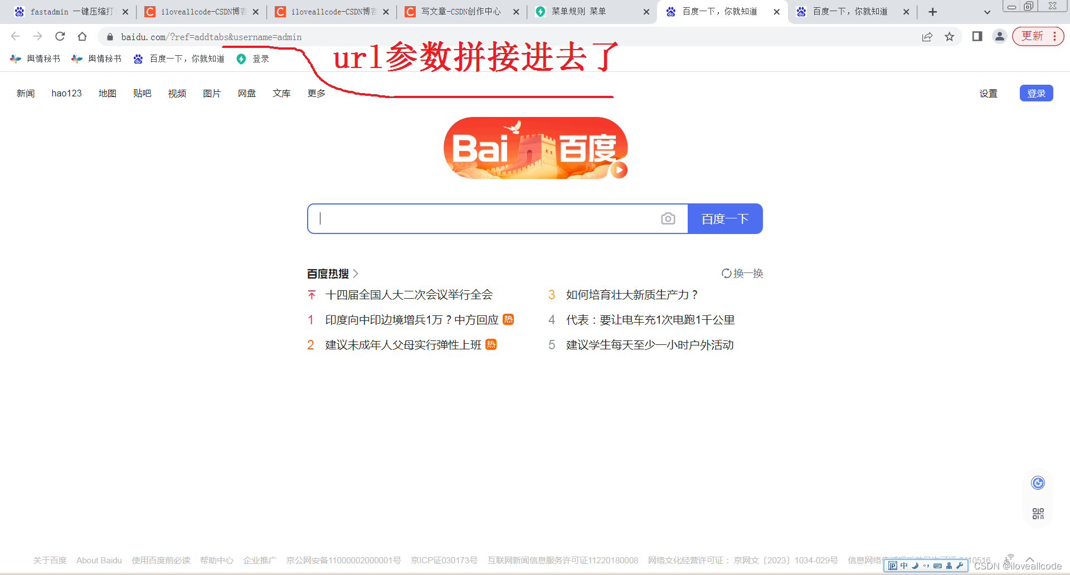Open 代表：要让电车充1次电跑1千公里 headline
This screenshot has width=1070, height=575.
(650, 320)
